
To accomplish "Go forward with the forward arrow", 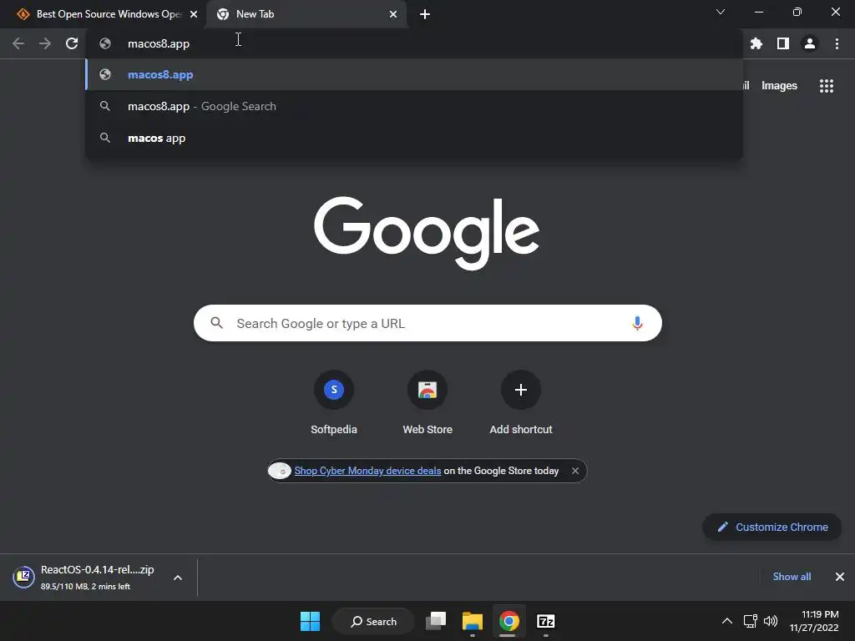I will (x=45, y=43).
